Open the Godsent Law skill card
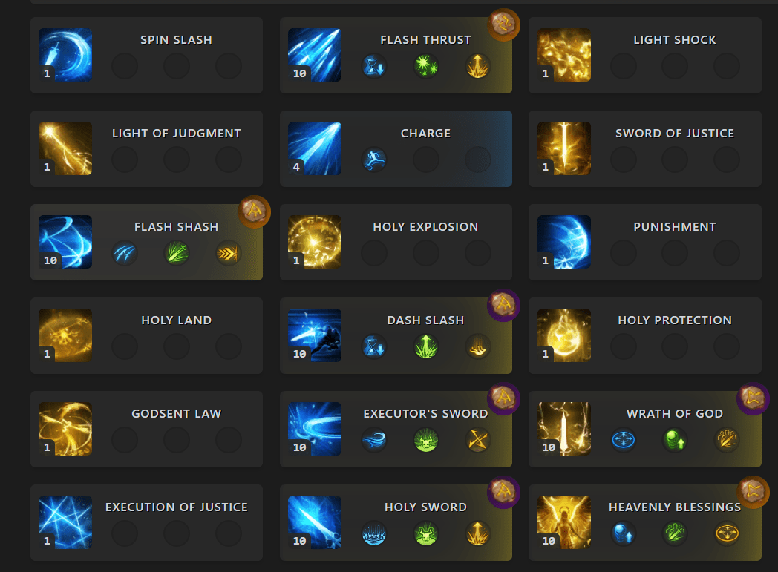778x572 pixels. pyautogui.click(x=146, y=429)
